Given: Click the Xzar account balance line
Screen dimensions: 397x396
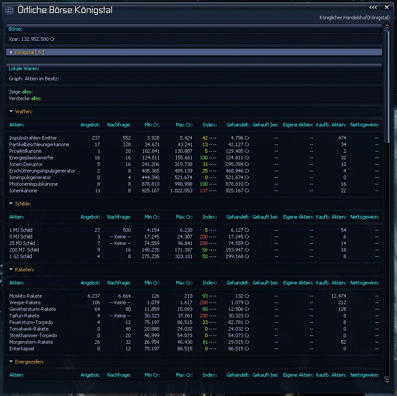Looking at the screenshot, I should coord(32,39).
